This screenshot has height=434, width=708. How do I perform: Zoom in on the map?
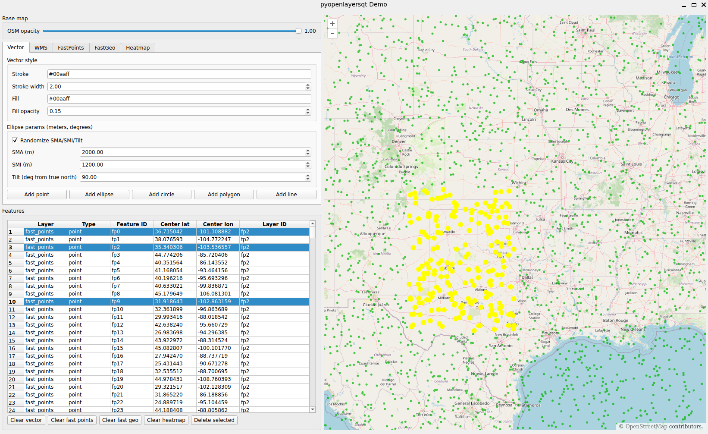pyautogui.click(x=332, y=24)
